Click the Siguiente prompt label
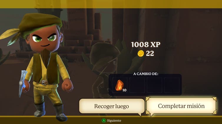 pos(114,120)
